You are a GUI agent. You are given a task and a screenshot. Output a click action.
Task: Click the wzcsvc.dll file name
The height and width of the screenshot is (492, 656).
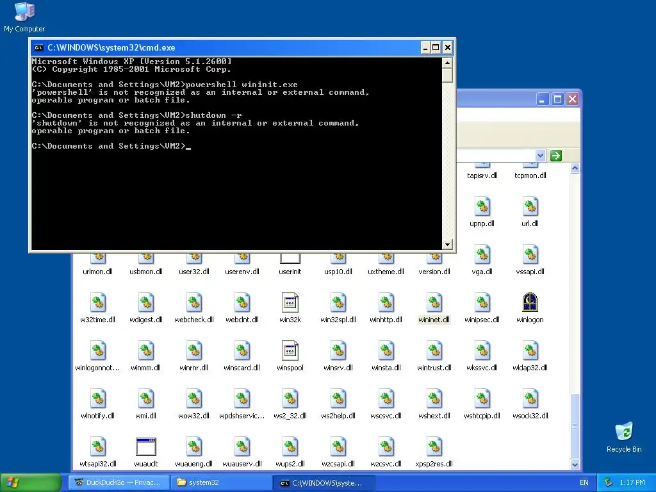386,464
